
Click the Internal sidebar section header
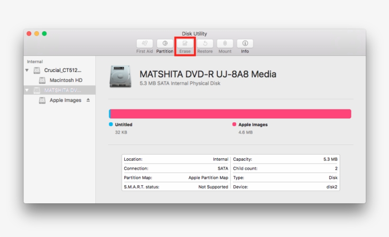point(35,62)
